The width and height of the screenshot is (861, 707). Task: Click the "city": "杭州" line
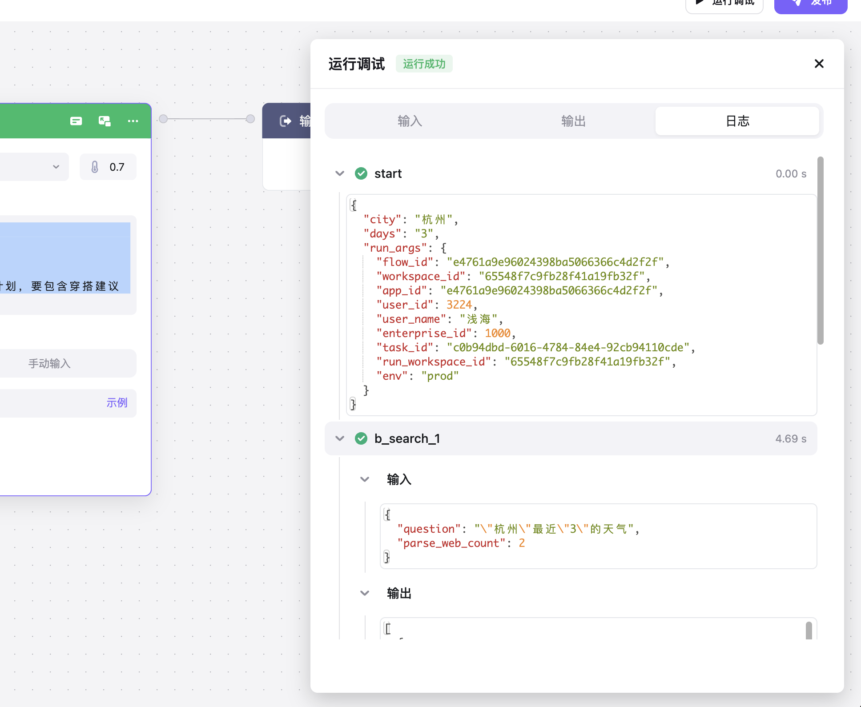click(x=411, y=219)
